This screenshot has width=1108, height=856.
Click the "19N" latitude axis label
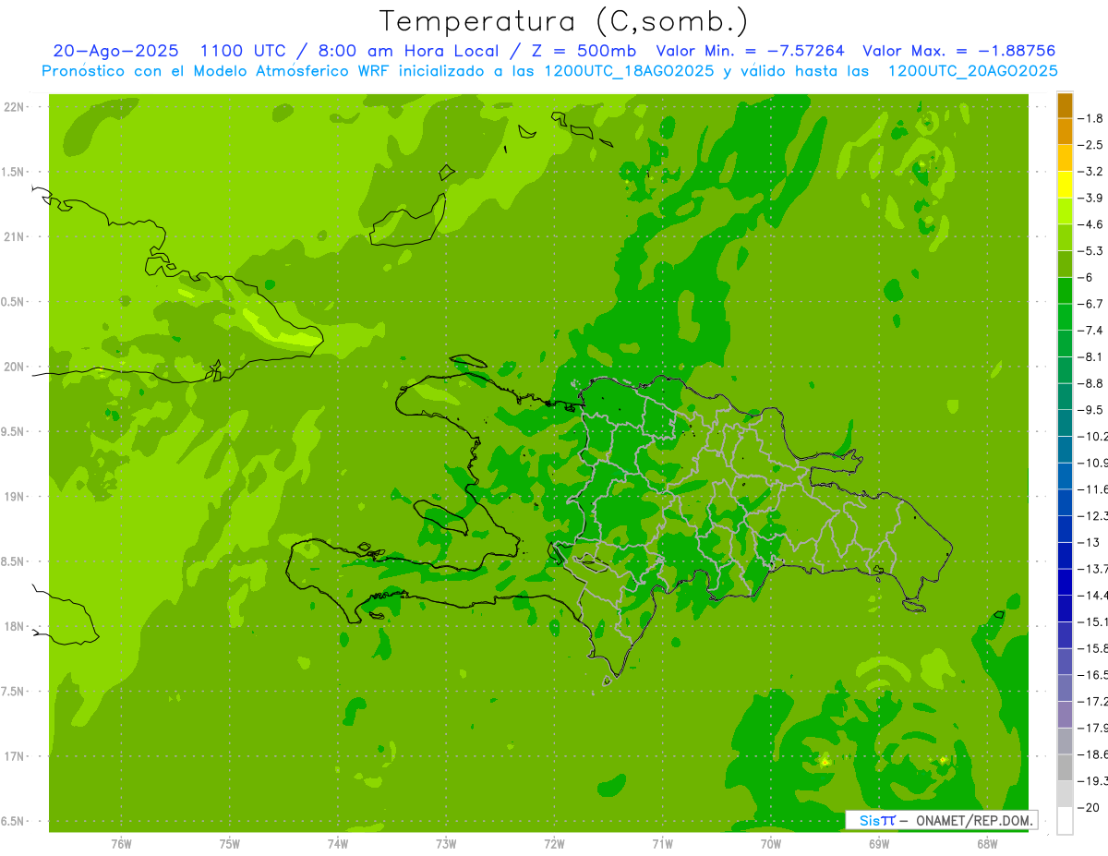point(14,498)
